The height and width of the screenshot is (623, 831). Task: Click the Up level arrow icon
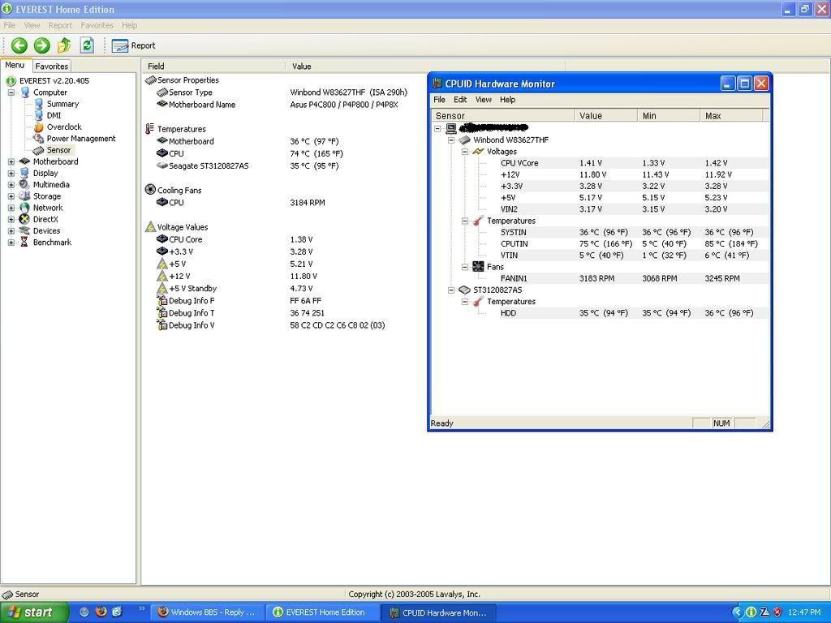[64, 45]
